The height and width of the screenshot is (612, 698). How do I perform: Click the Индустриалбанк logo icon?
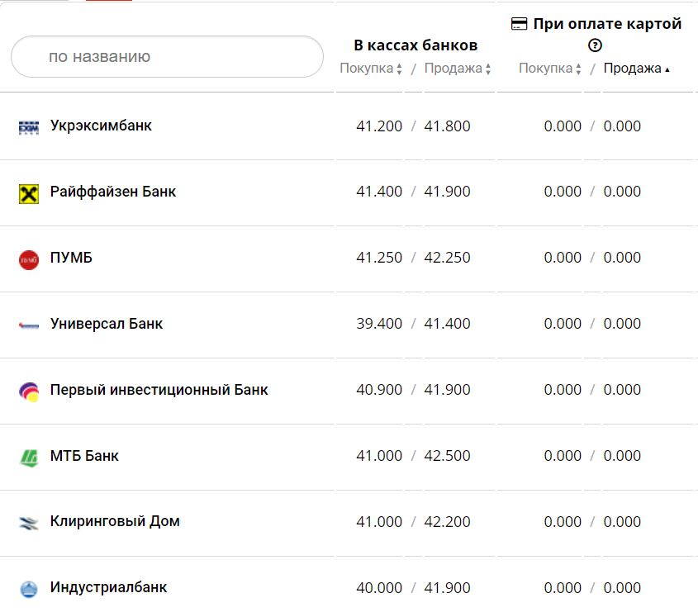[28, 589]
